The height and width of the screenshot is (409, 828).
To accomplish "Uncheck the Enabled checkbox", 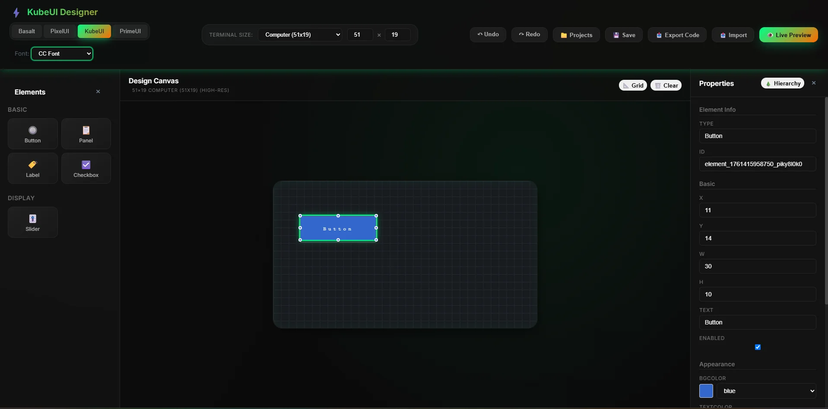I will pyautogui.click(x=758, y=347).
